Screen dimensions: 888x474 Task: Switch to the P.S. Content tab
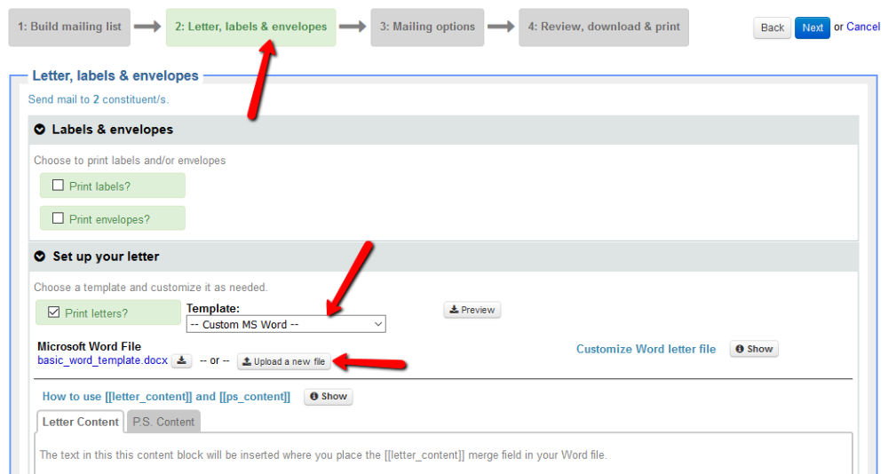tap(163, 422)
